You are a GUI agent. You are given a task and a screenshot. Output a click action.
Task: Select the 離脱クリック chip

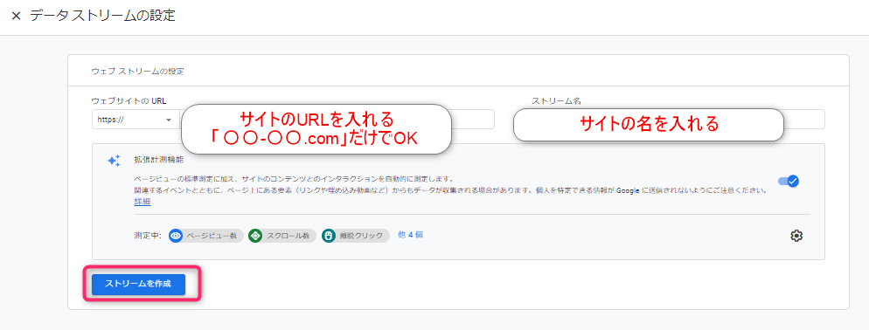click(355, 236)
